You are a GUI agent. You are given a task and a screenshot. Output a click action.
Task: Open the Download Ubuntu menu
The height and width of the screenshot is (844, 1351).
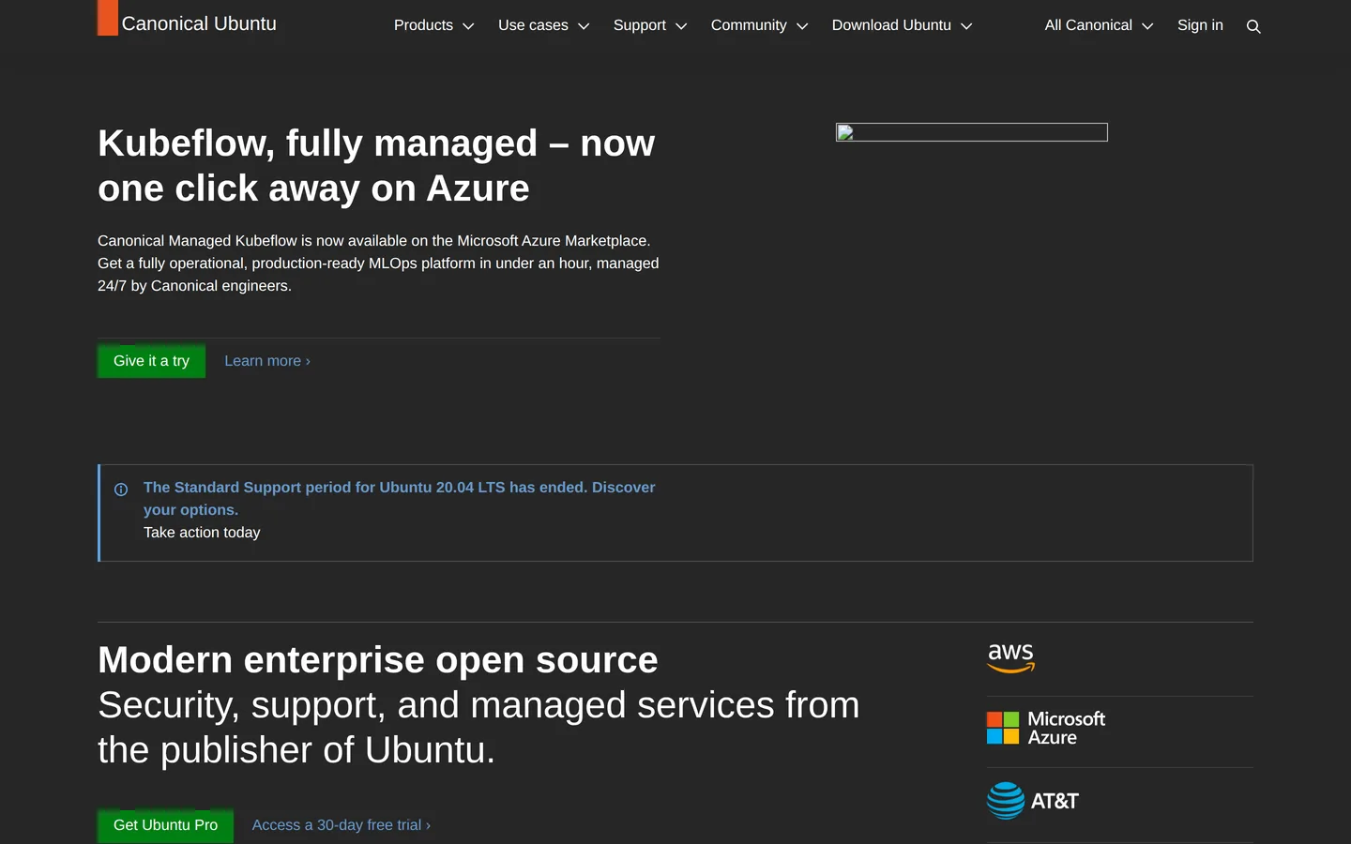click(902, 25)
